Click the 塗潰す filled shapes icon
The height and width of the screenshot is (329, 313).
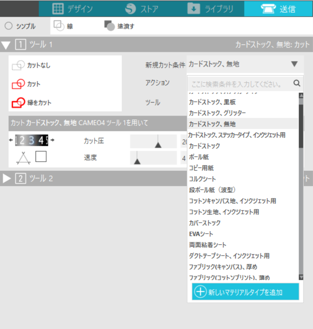[x=109, y=26]
